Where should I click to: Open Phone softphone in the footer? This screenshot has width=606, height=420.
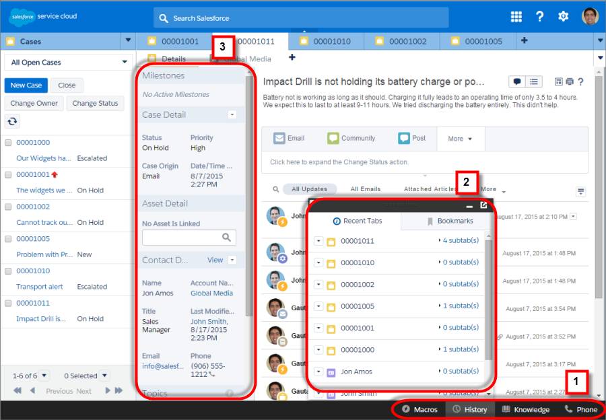[x=580, y=410]
